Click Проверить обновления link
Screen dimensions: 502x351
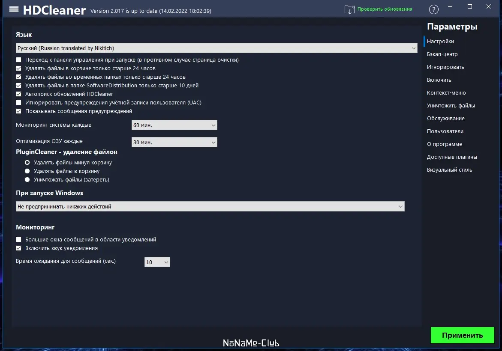pyautogui.click(x=385, y=9)
